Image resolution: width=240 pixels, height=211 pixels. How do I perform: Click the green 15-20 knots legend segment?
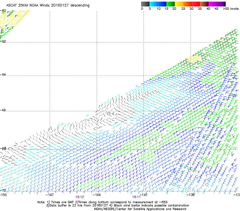[x=171, y=4]
